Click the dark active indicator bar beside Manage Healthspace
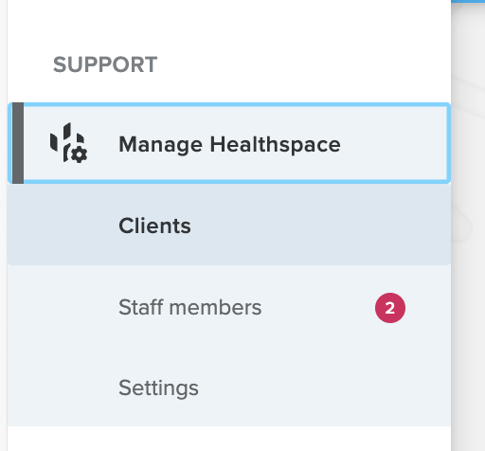 click(x=18, y=143)
